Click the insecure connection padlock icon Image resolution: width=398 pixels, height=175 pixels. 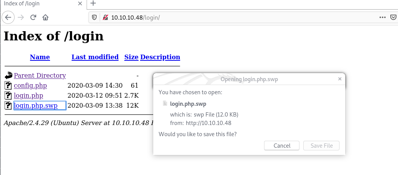coord(105,17)
